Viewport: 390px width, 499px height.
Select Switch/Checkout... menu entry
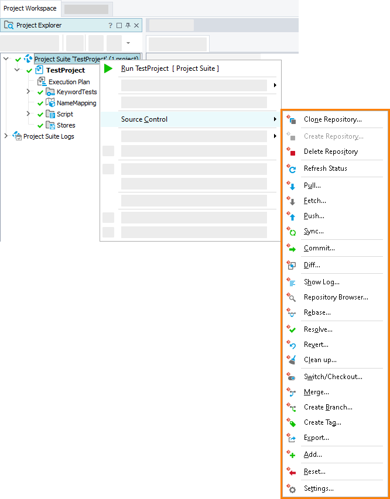335,377
